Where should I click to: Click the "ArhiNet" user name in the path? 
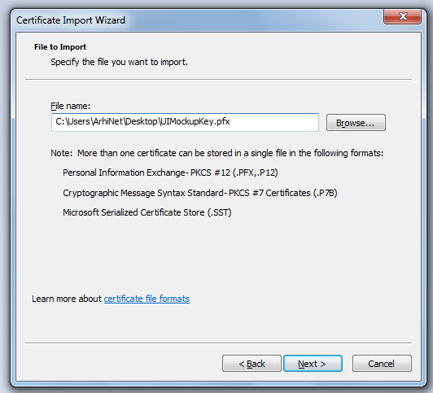tap(108, 122)
